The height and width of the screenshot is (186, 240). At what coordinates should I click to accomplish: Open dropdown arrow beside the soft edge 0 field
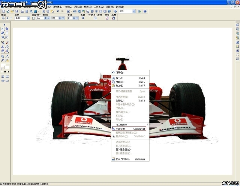click(77, 18)
